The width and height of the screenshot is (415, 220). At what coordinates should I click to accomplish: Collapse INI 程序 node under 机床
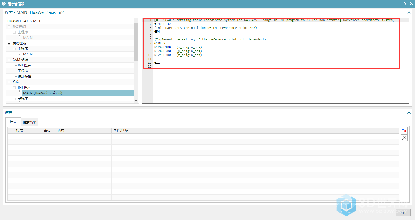[14, 88]
